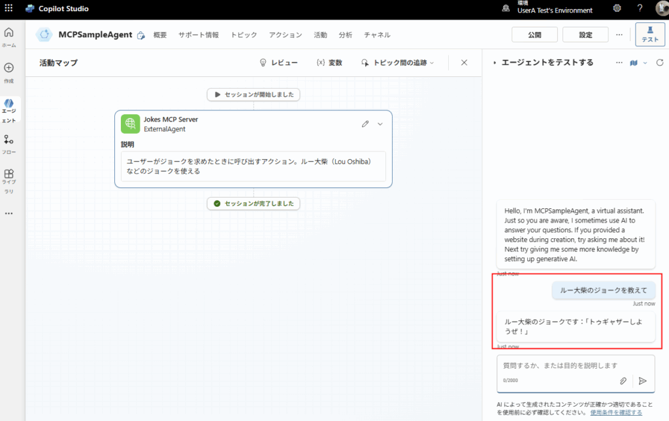Open Library (ライブラリ) in left sidebar
669x421 pixels.
(x=8, y=181)
